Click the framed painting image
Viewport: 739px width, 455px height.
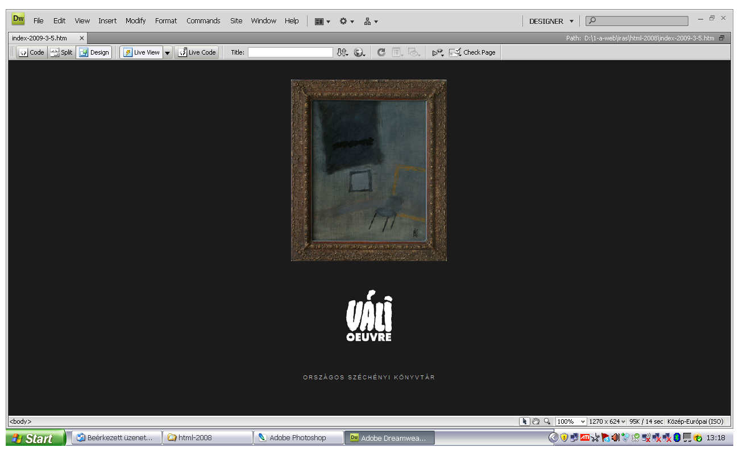tap(369, 170)
